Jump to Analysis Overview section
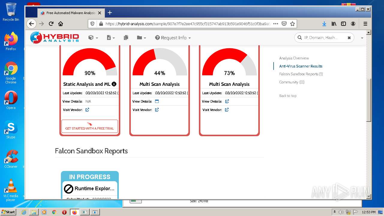This screenshot has width=384, height=216. click(294, 58)
